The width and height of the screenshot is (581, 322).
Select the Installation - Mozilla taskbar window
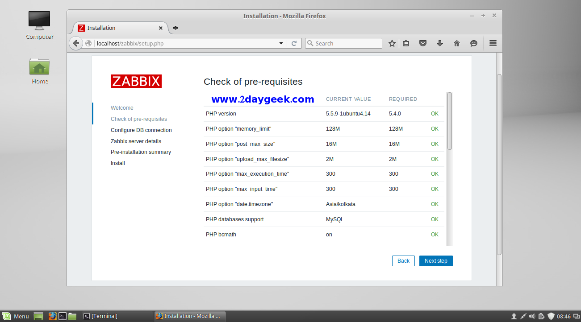pos(190,316)
